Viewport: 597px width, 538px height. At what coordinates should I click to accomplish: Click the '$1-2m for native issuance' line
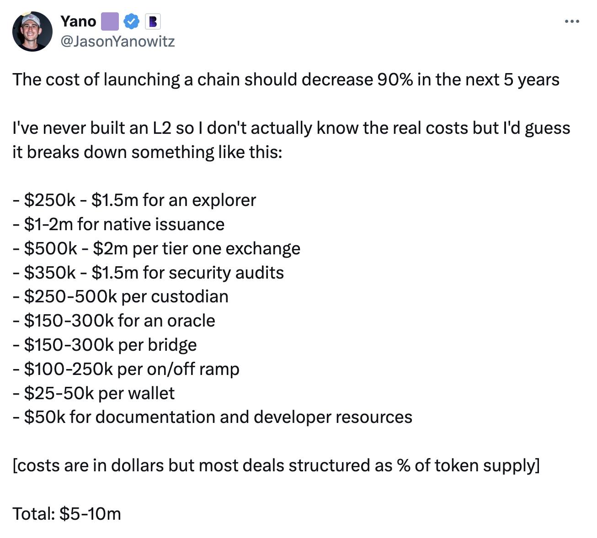coord(119,224)
